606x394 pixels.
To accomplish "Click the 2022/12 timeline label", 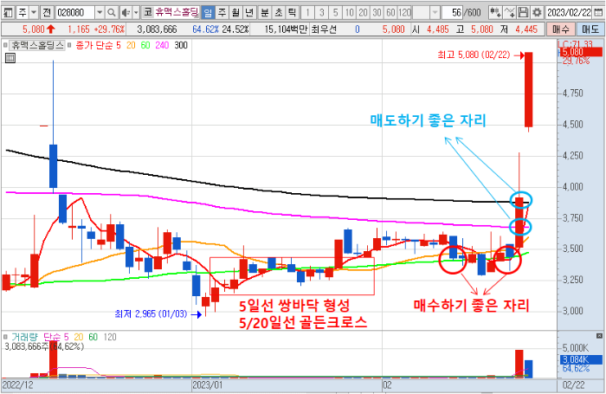I will click(18, 385).
